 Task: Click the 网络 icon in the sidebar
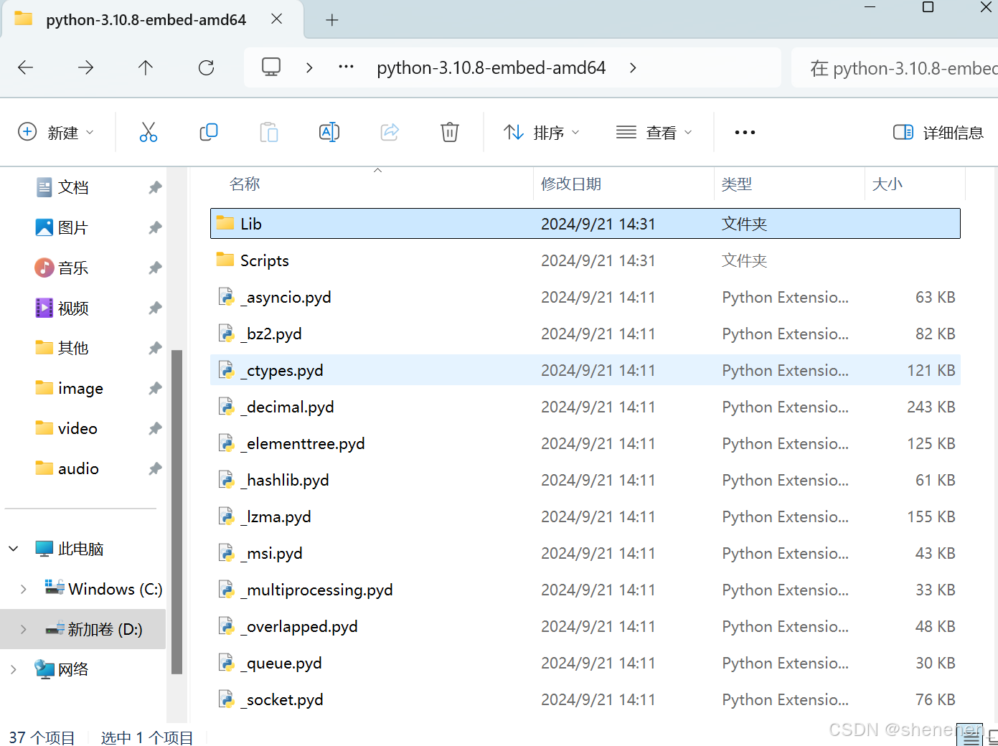[44, 669]
